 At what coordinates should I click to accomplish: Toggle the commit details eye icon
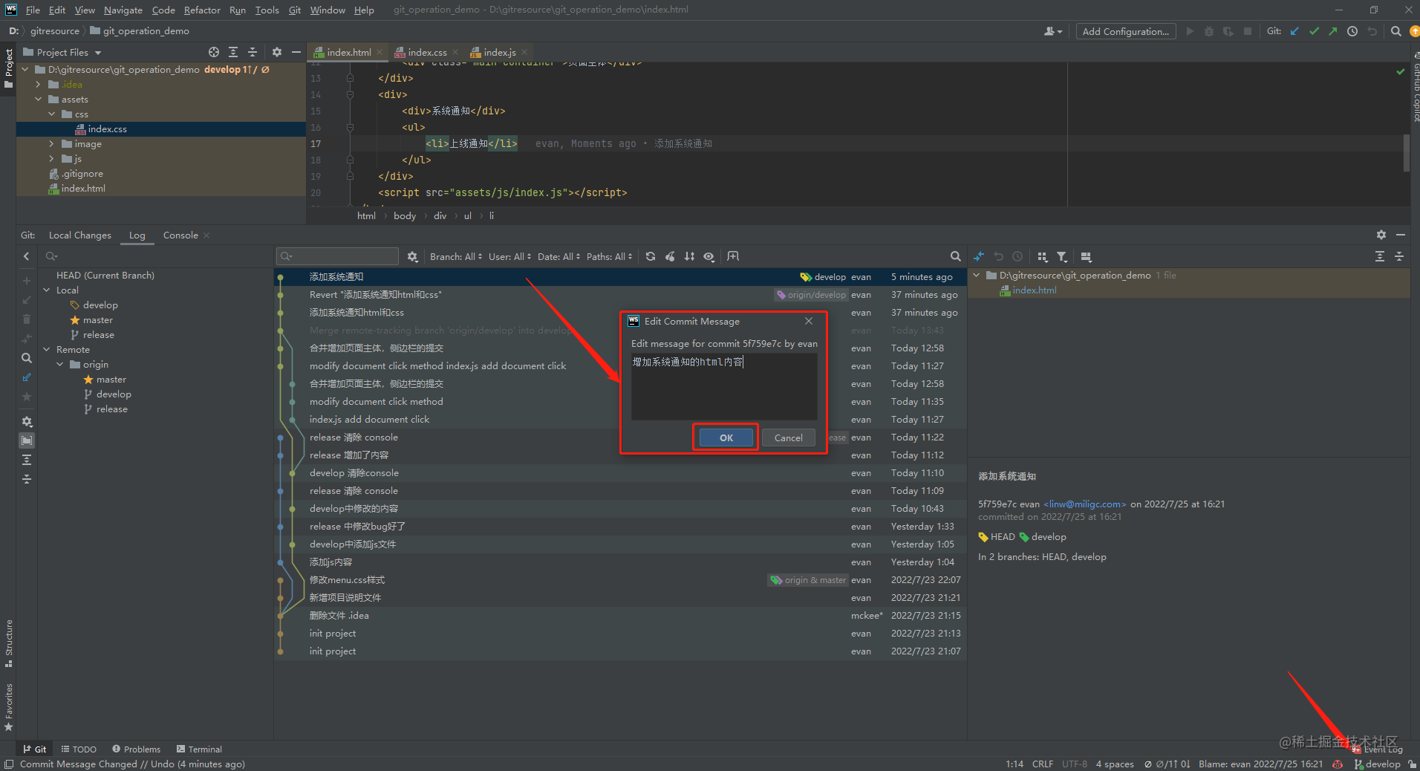click(x=709, y=256)
